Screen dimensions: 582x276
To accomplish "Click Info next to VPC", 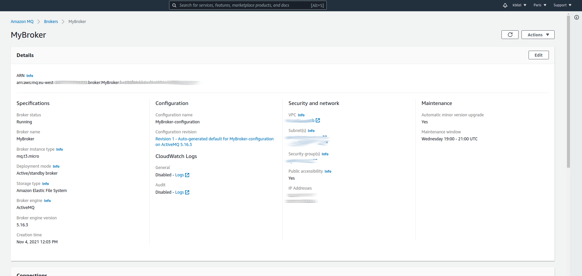I will pyautogui.click(x=301, y=115).
